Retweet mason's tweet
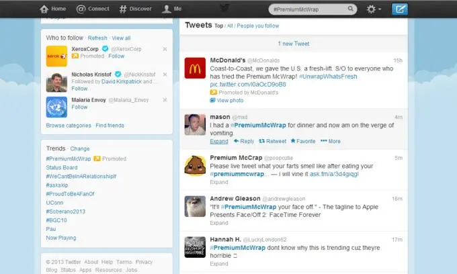This screenshot has height=274, width=457. 272,141
